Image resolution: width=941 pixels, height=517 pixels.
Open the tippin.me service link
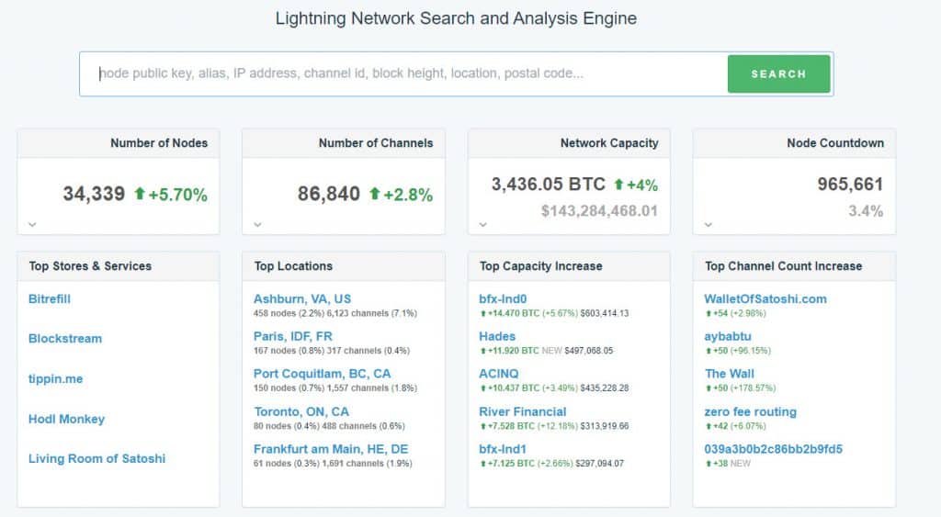click(x=56, y=379)
